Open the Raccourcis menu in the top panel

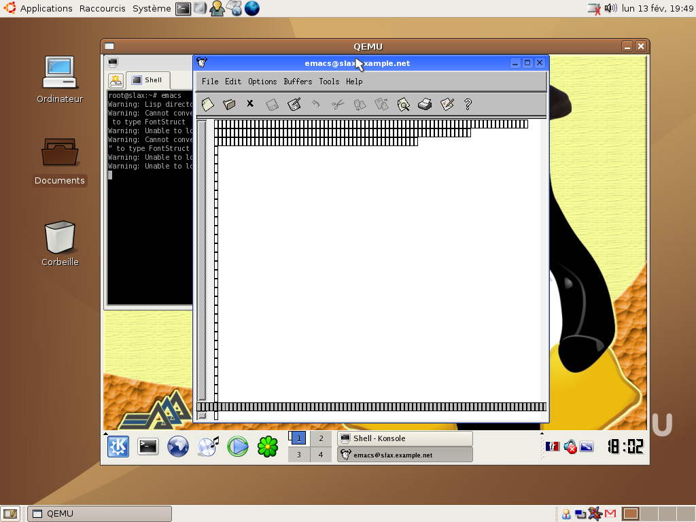tap(103, 8)
